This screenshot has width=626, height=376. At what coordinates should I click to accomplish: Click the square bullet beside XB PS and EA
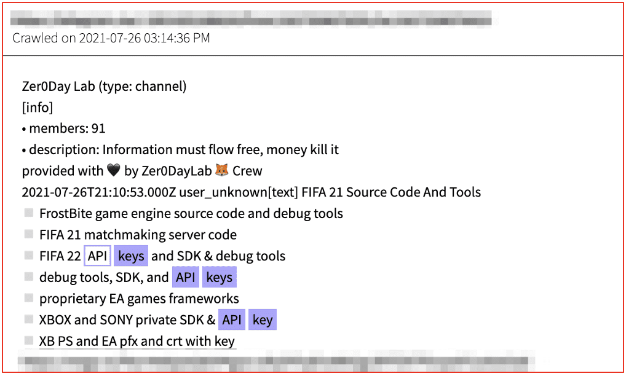[29, 340]
